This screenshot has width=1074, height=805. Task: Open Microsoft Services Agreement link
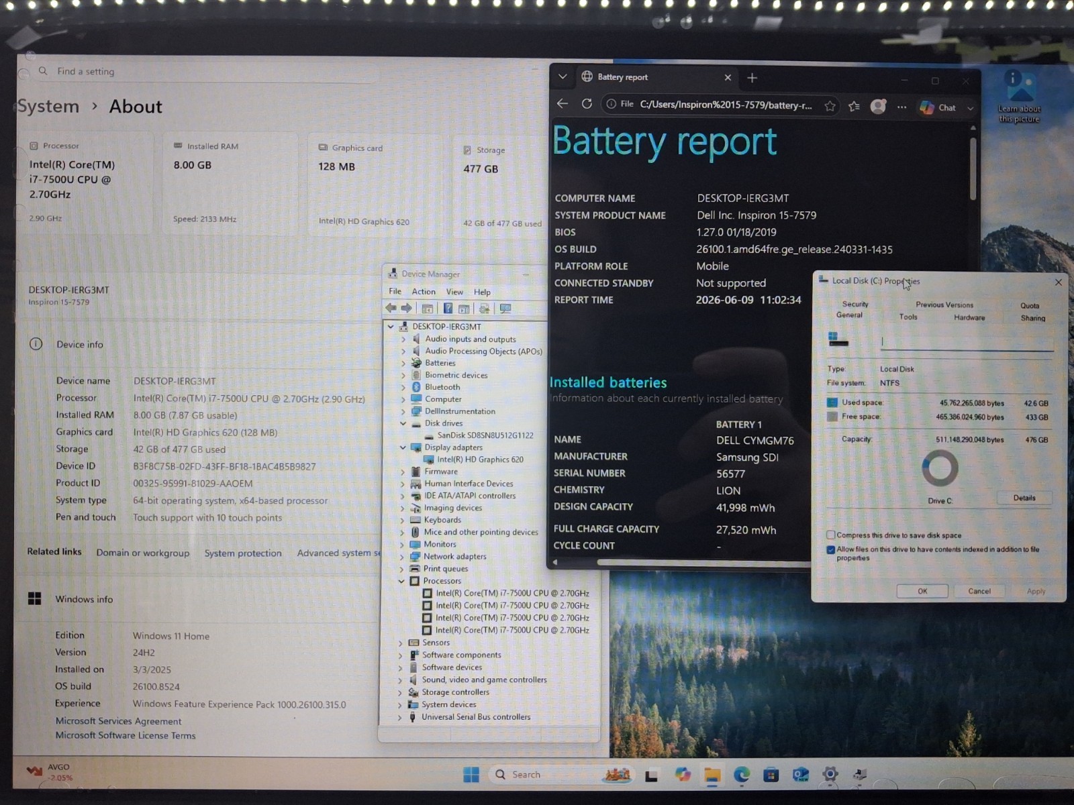pos(118,721)
